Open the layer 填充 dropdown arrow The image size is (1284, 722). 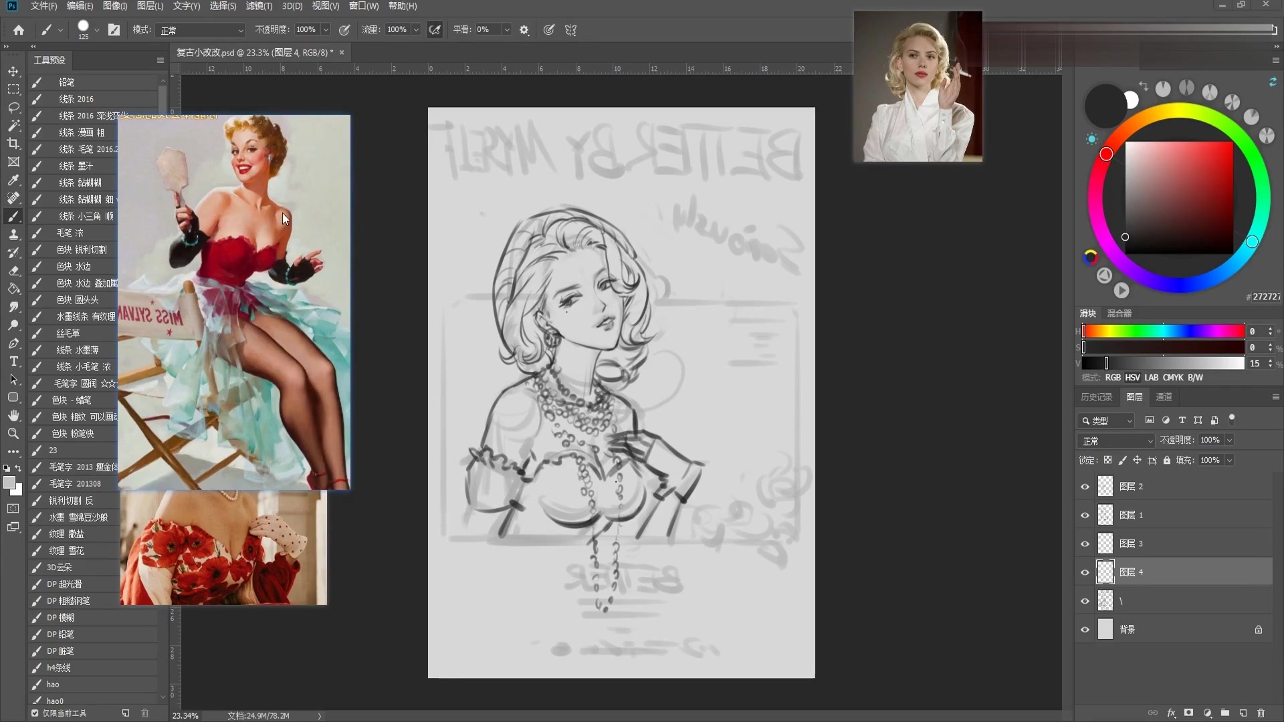(x=1229, y=460)
